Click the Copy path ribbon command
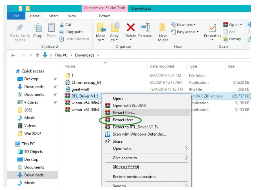 click(71, 32)
